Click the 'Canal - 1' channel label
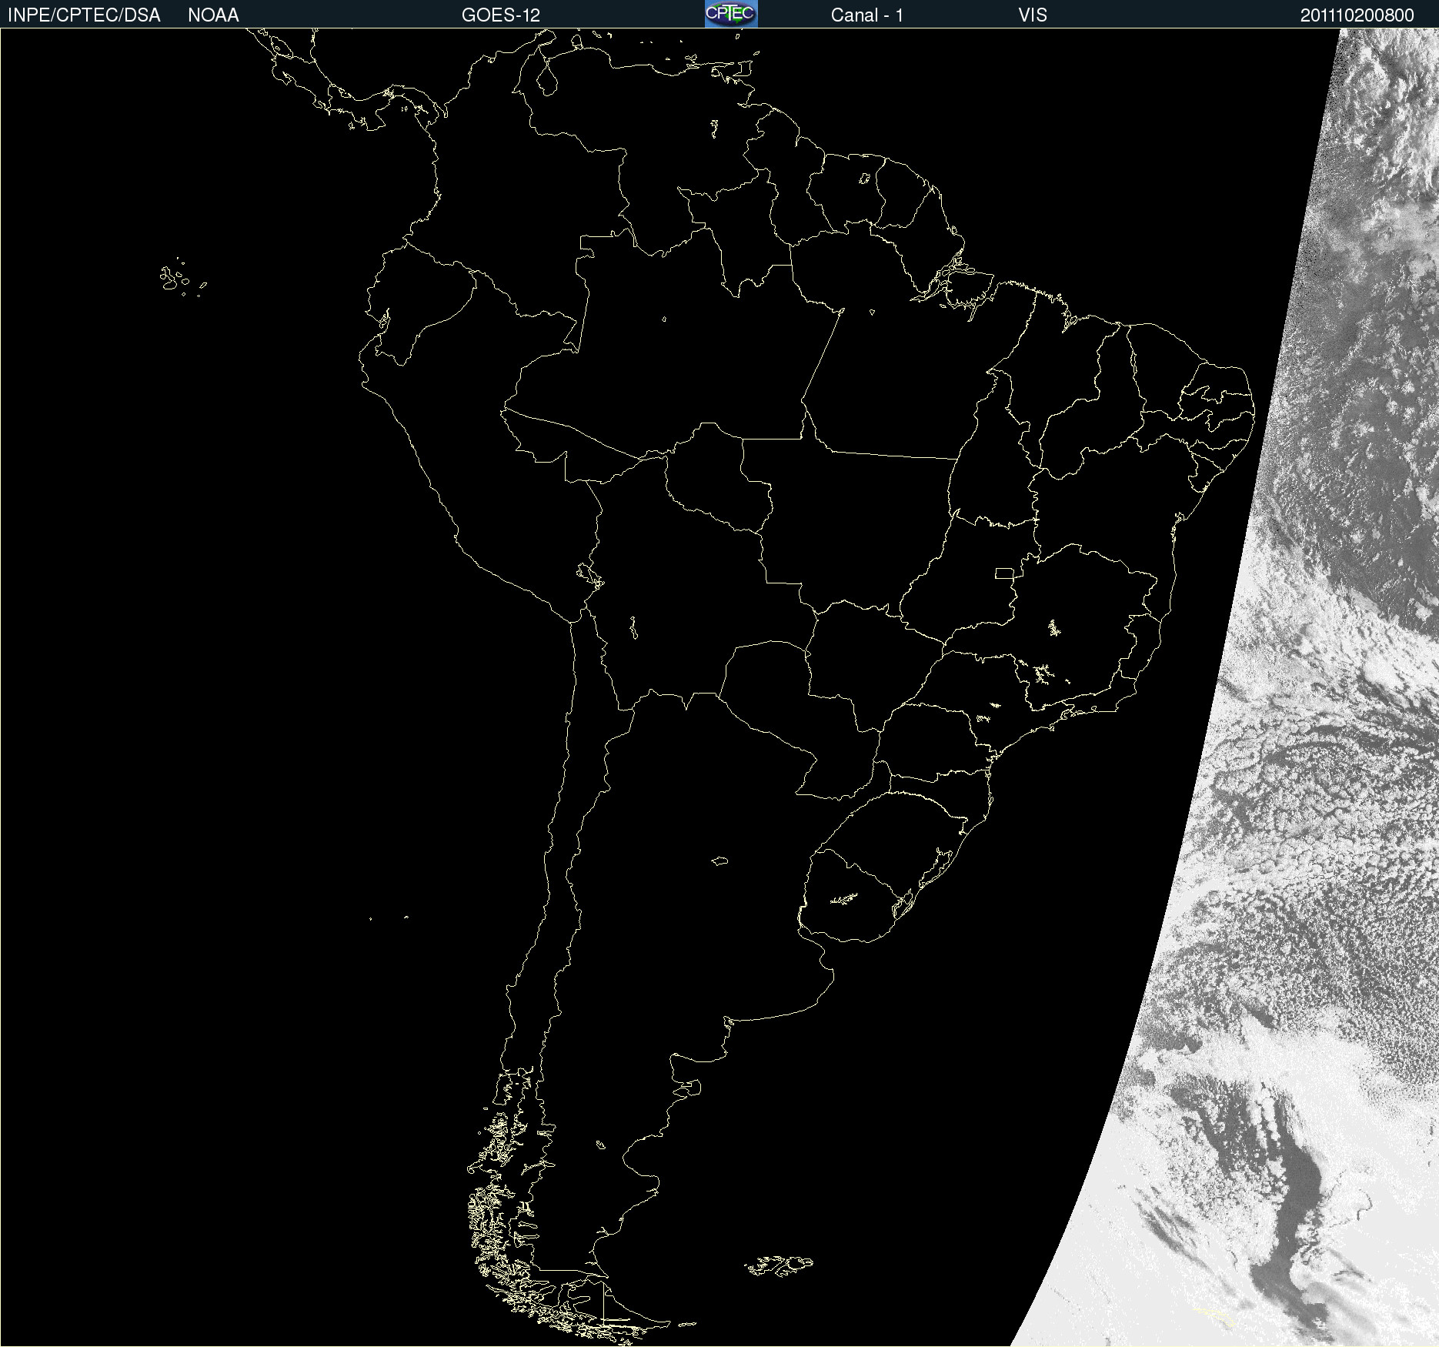 pos(867,15)
